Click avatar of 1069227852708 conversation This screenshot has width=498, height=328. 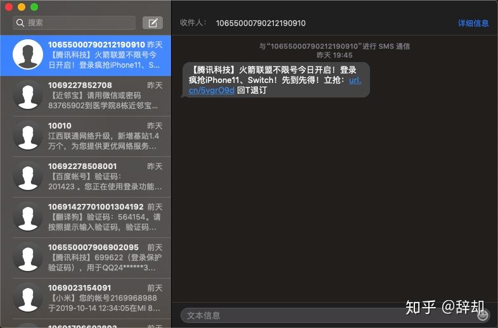click(28, 95)
